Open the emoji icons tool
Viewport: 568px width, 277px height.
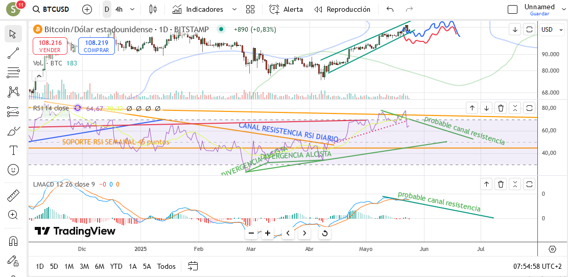coord(13,169)
